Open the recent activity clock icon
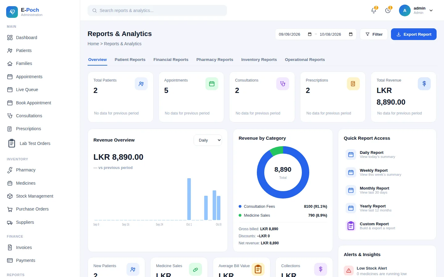The height and width of the screenshot is (277, 444). point(388,10)
